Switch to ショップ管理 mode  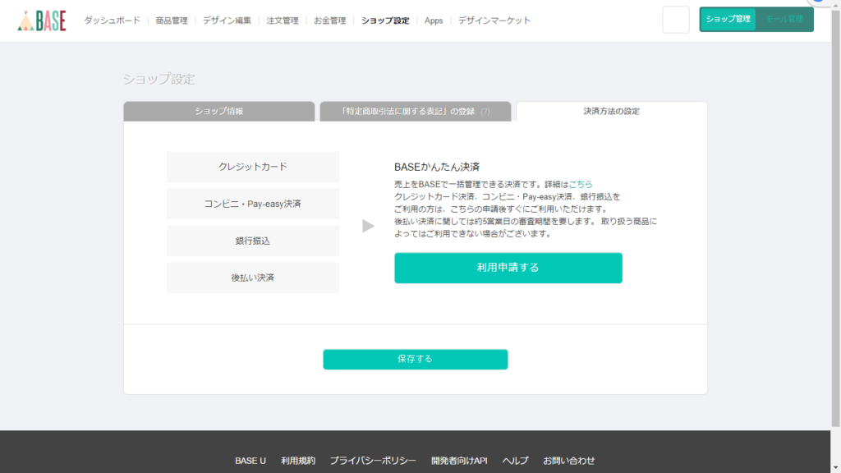[728, 20]
